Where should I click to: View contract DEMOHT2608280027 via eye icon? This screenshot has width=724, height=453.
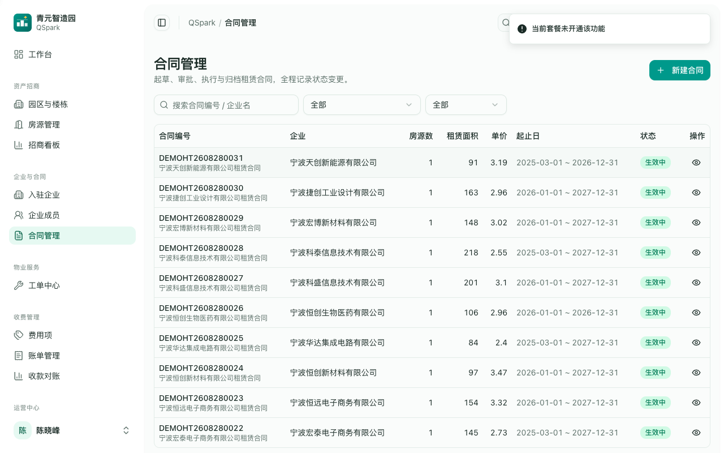tap(696, 283)
